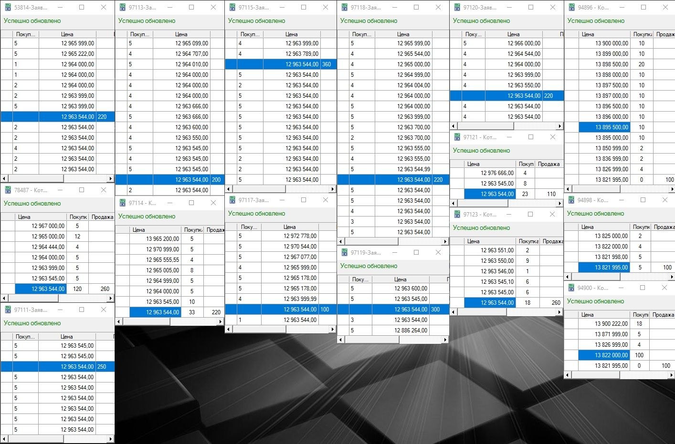Image resolution: width=675 pixels, height=444 pixels.
Task: Sort by Цена column in window 97113
Action: [181, 34]
